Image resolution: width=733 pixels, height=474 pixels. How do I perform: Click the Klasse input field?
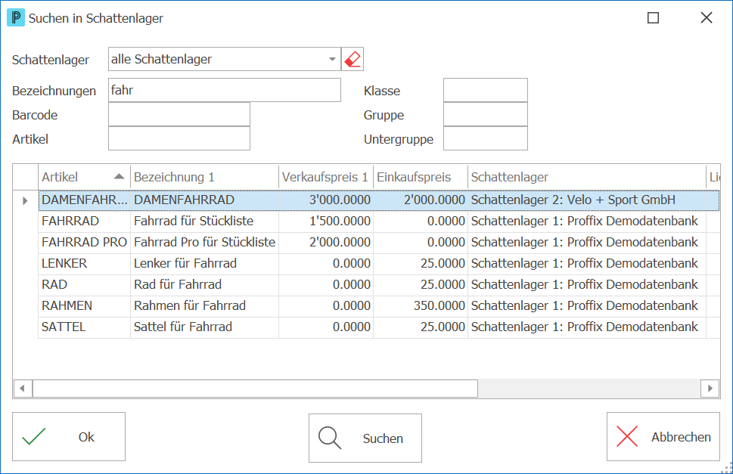click(485, 90)
